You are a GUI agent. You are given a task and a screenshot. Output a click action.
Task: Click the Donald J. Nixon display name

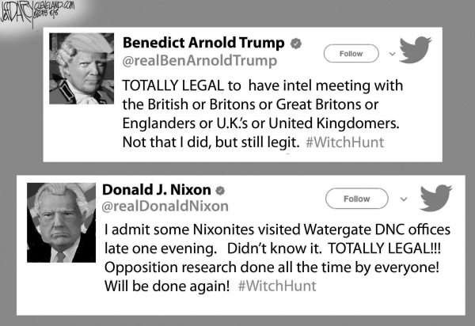tap(157, 190)
